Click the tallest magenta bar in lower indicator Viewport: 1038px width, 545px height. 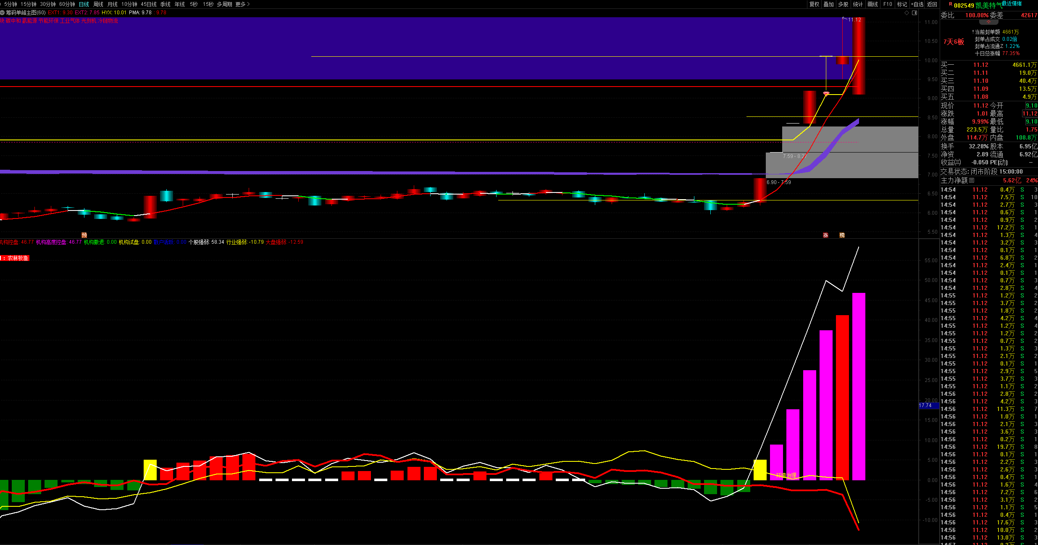tap(859, 386)
